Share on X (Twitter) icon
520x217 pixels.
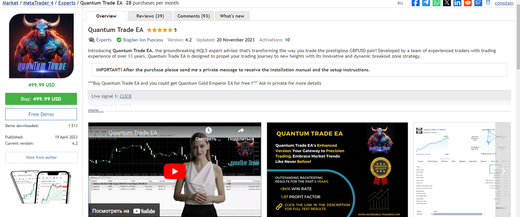click(x=447, y=3)
